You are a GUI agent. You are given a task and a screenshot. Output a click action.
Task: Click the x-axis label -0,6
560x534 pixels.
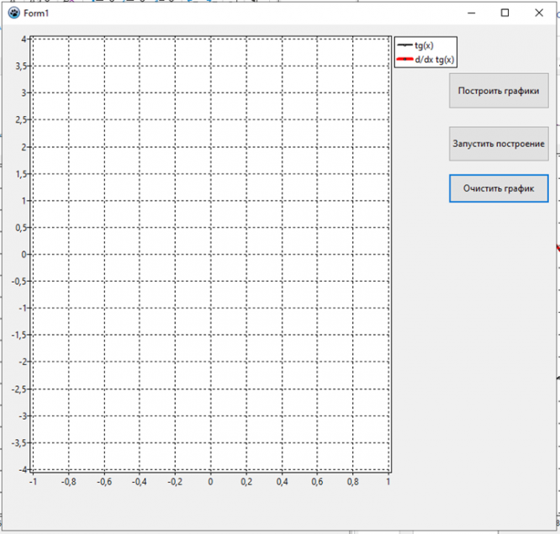(104, 482)
